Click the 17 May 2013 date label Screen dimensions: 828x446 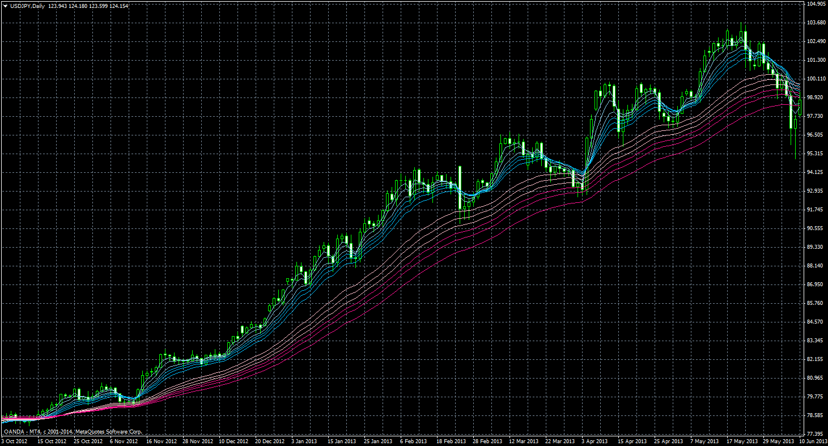coord(742,441)
